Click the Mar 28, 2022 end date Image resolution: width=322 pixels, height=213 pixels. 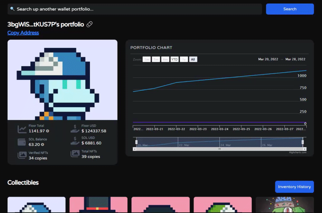pyautogui.click(x=295, y=59)
